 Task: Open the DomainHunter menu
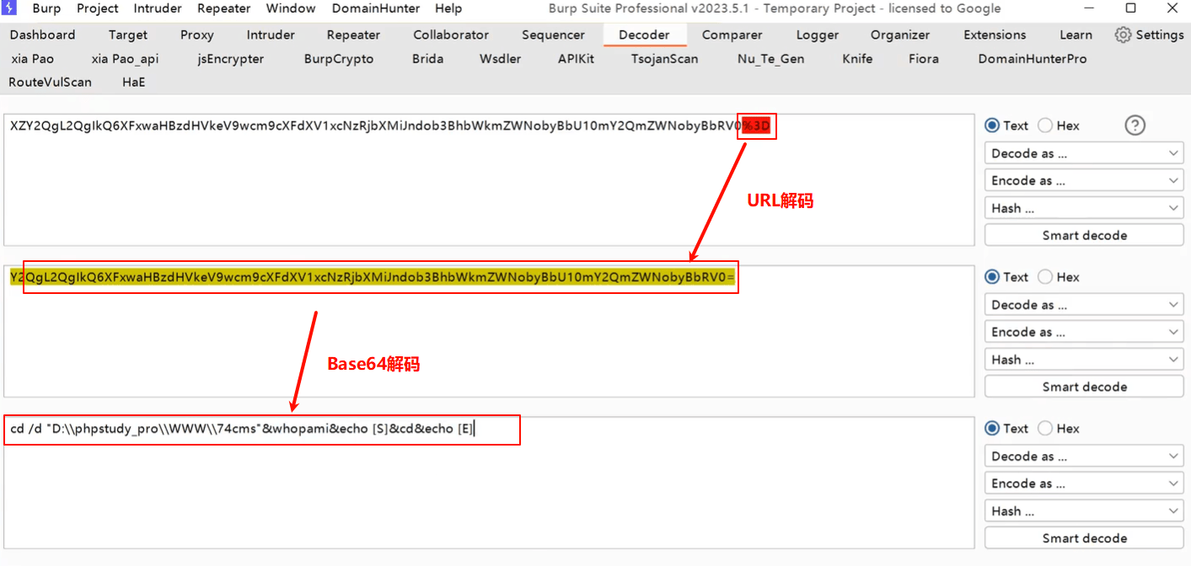[376, 8]
